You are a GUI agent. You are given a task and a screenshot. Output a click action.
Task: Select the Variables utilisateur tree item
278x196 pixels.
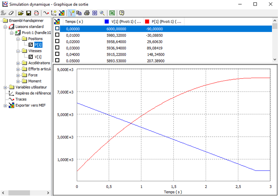(x=31, y=87)
